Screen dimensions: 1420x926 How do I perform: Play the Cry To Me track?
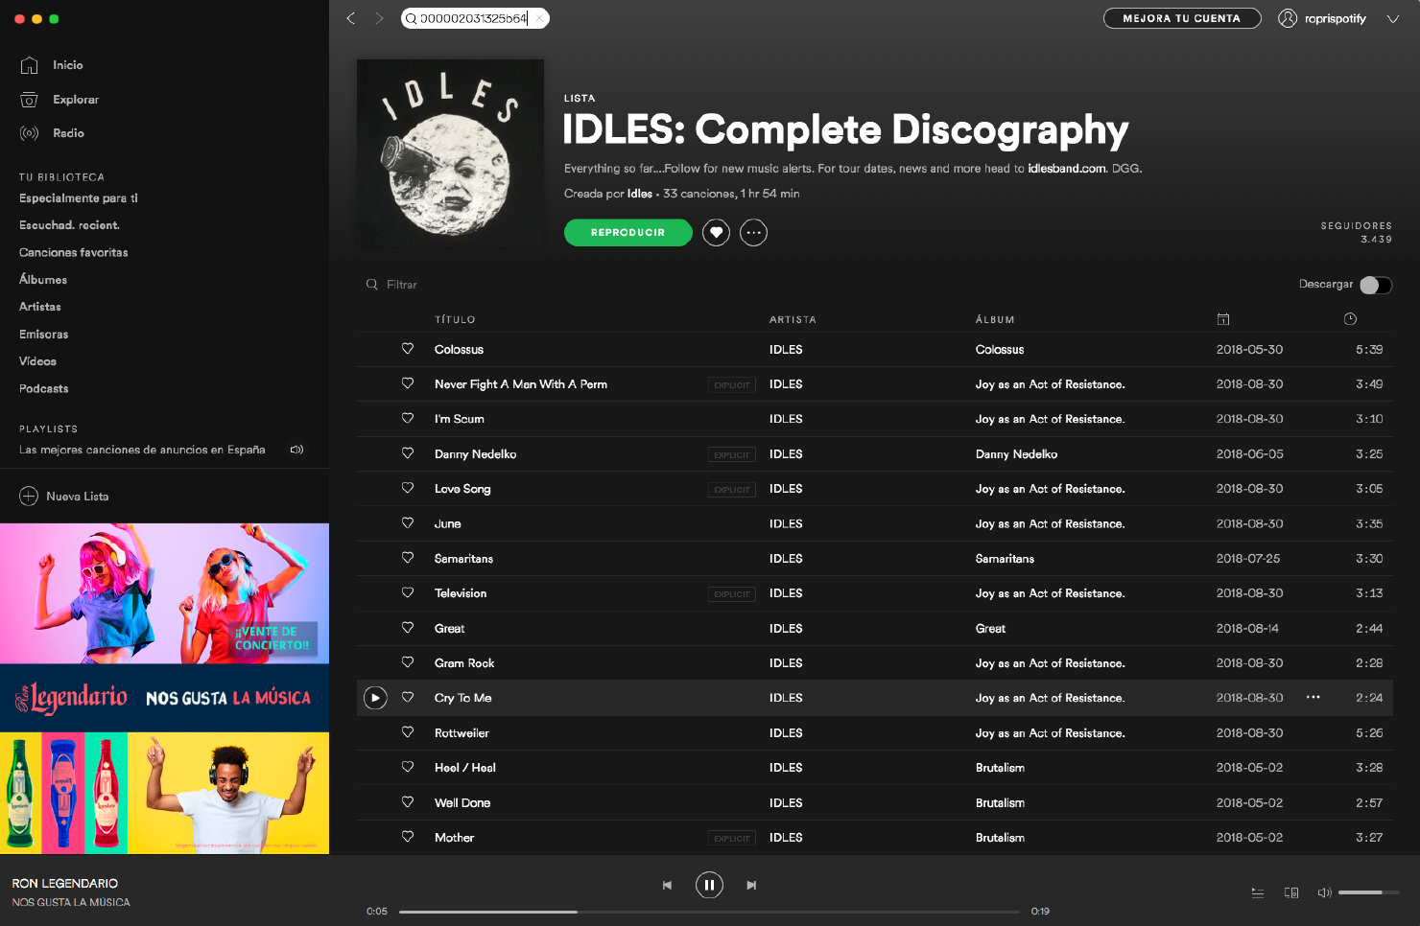coord(375,698)
